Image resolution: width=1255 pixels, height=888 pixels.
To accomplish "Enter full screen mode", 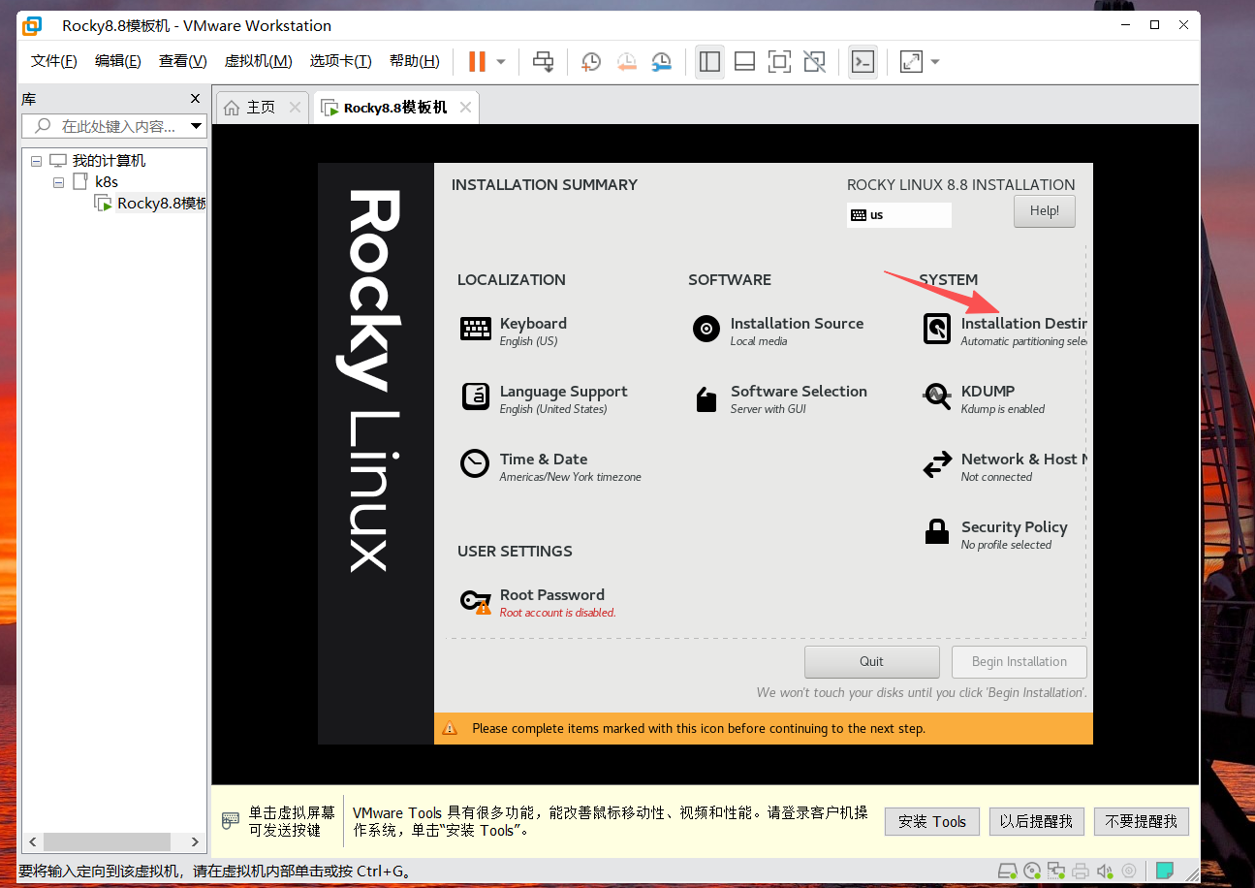I will 779,62.
